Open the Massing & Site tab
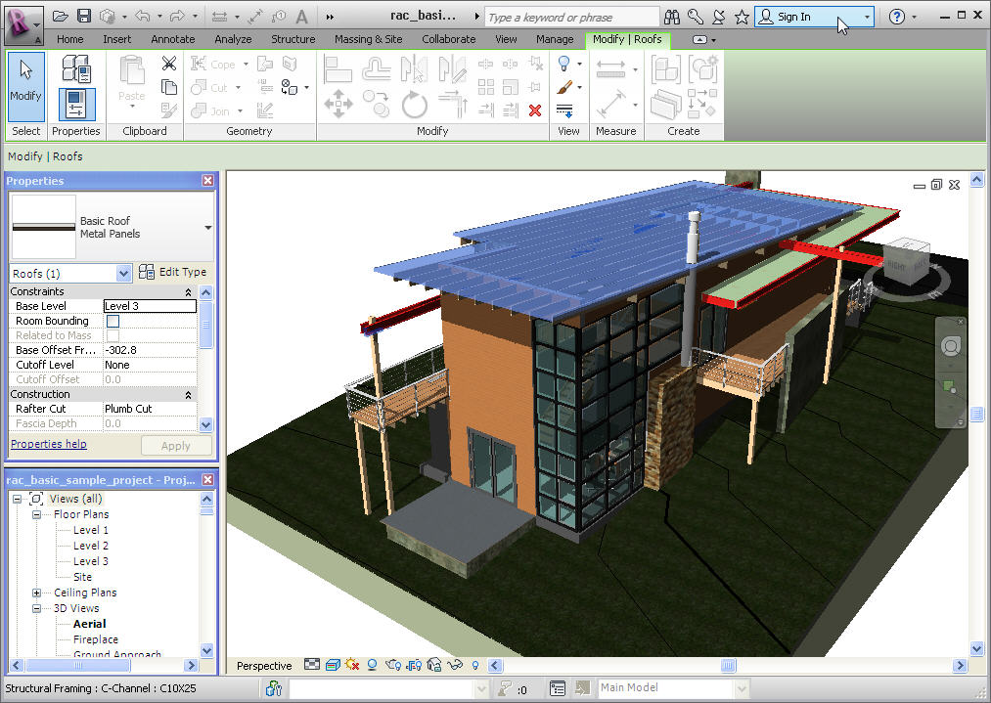The width and height of the screenshot is (991, 703). [x=368, y=39]
